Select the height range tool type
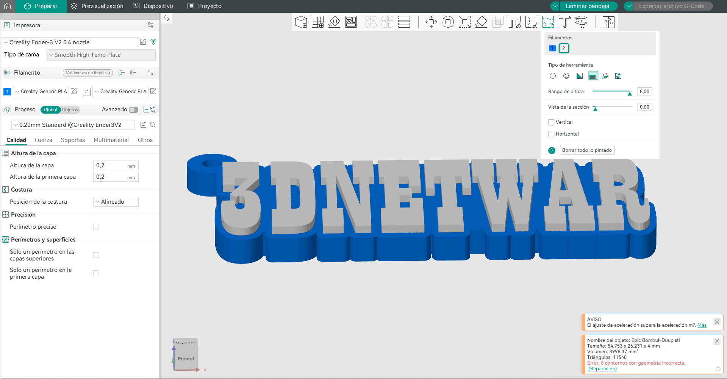The image size is (727, 379). coord(593,76)
